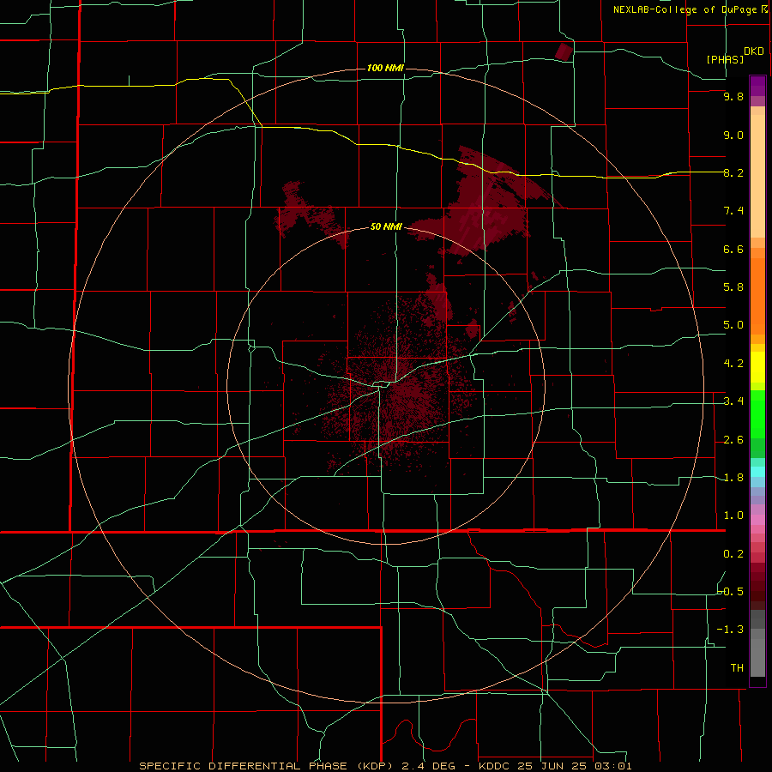Image resolution: width=772 pixels, height=772 pixels.
Task: Click the 6.6 value on the color scale
Action: click(x=733, y=249)
